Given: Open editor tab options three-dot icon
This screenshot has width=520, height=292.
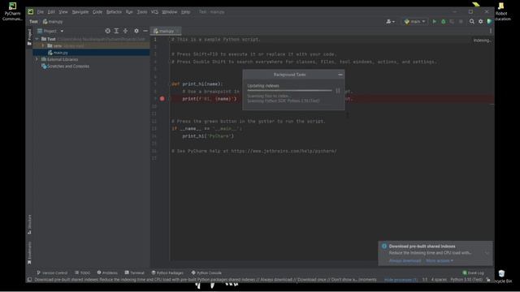Looking at the screenshot, I should coord(491,31).
